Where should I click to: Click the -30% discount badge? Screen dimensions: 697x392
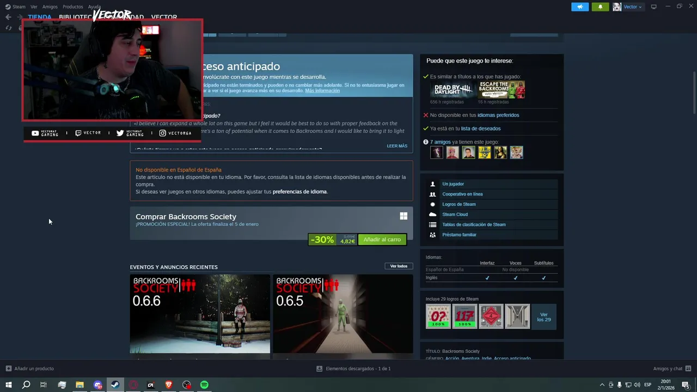(322, 240)
